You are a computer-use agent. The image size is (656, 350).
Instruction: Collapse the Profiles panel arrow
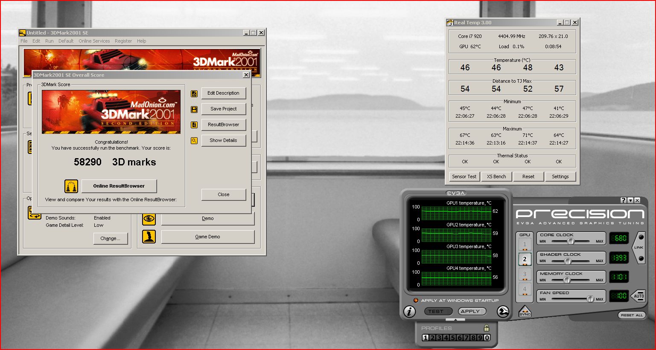click(456, 320)
